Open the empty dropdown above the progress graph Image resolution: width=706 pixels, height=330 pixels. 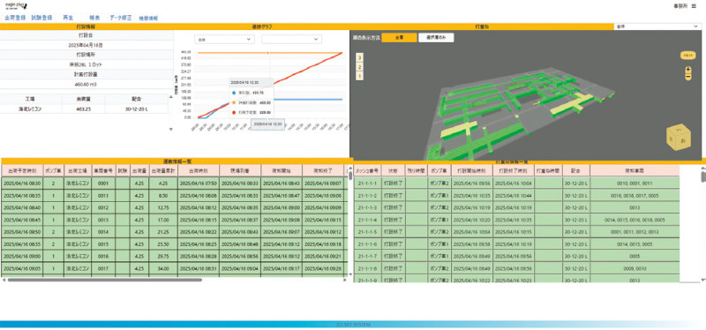(292, 39)
